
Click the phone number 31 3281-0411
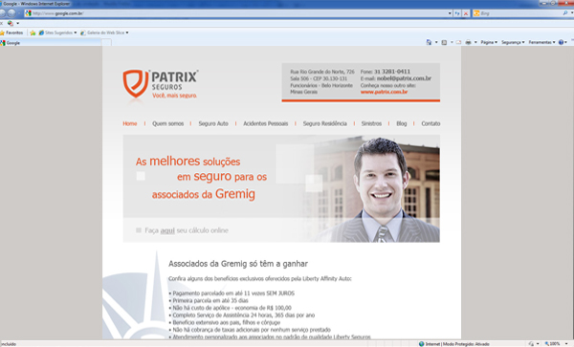click(392, 72)
